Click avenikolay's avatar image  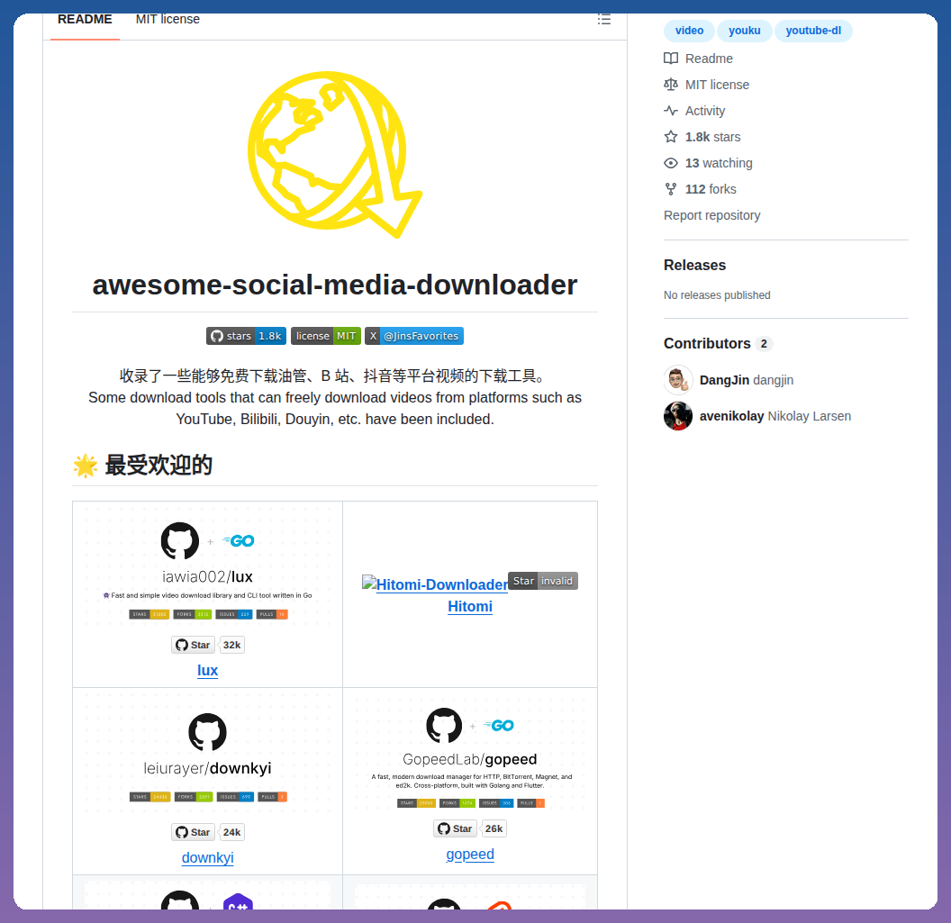678,416
